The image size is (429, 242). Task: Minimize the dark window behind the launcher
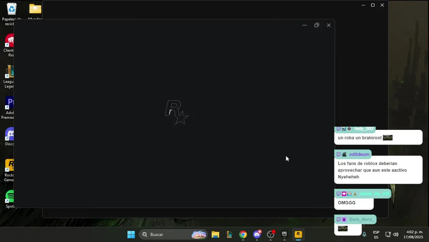[363, 5]
